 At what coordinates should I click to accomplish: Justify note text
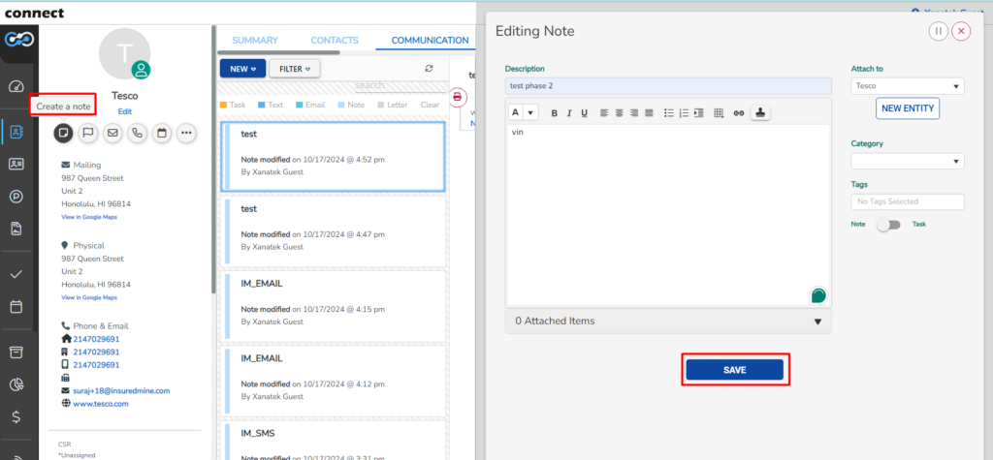[x=649, y=112]
